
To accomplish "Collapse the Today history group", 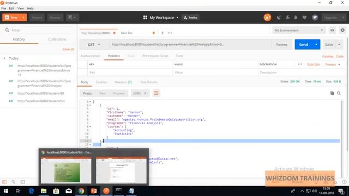I will coord(4,58).
